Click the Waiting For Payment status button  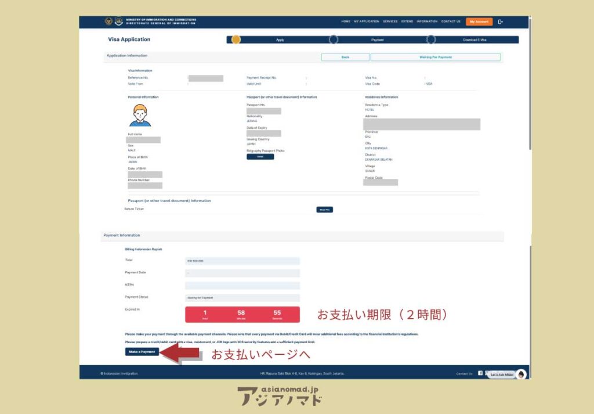tap(435, 57)
